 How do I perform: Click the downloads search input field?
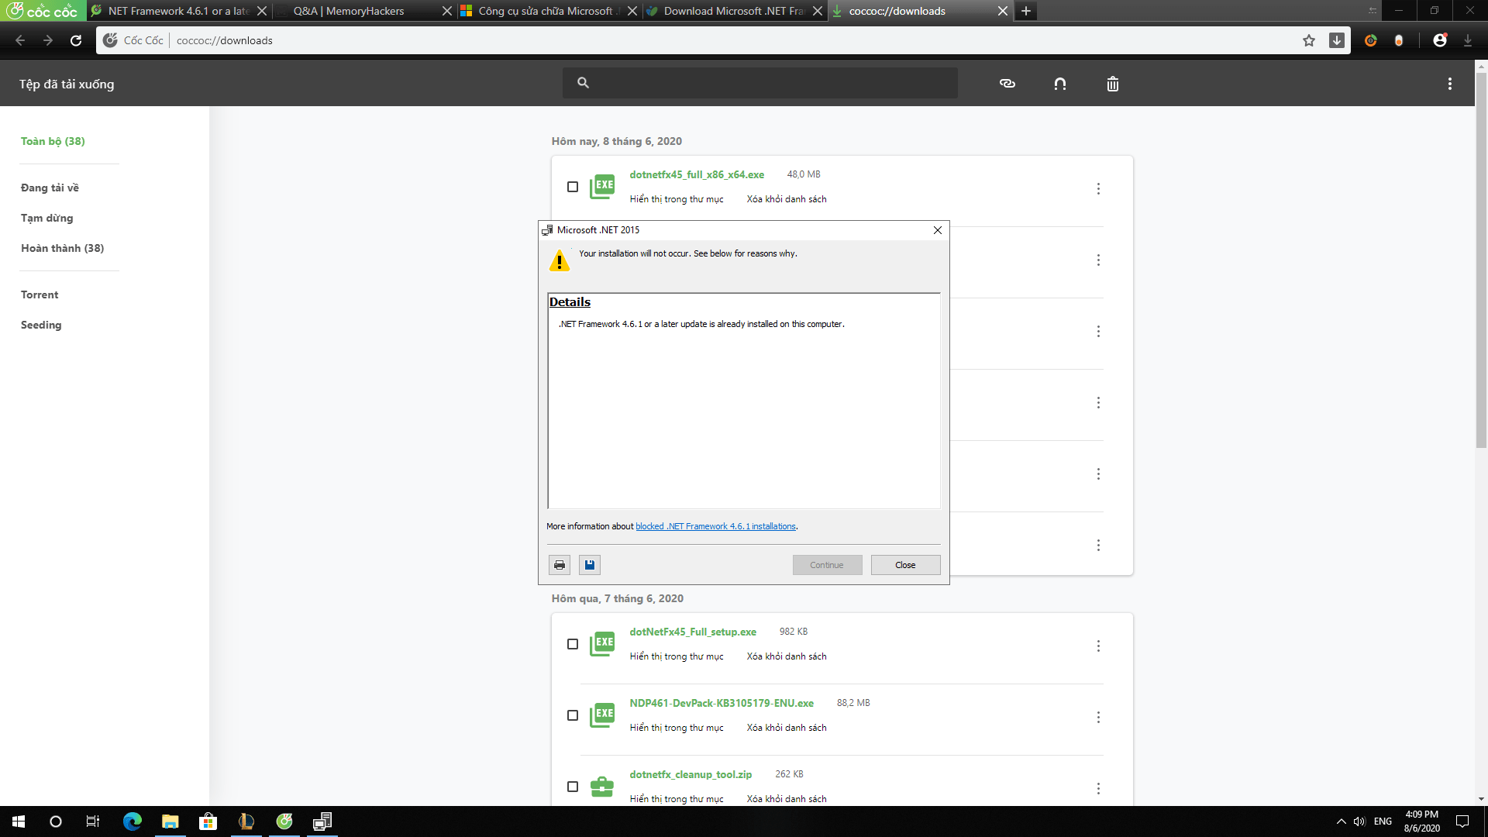pyautogui.click(x=760, y=83)
